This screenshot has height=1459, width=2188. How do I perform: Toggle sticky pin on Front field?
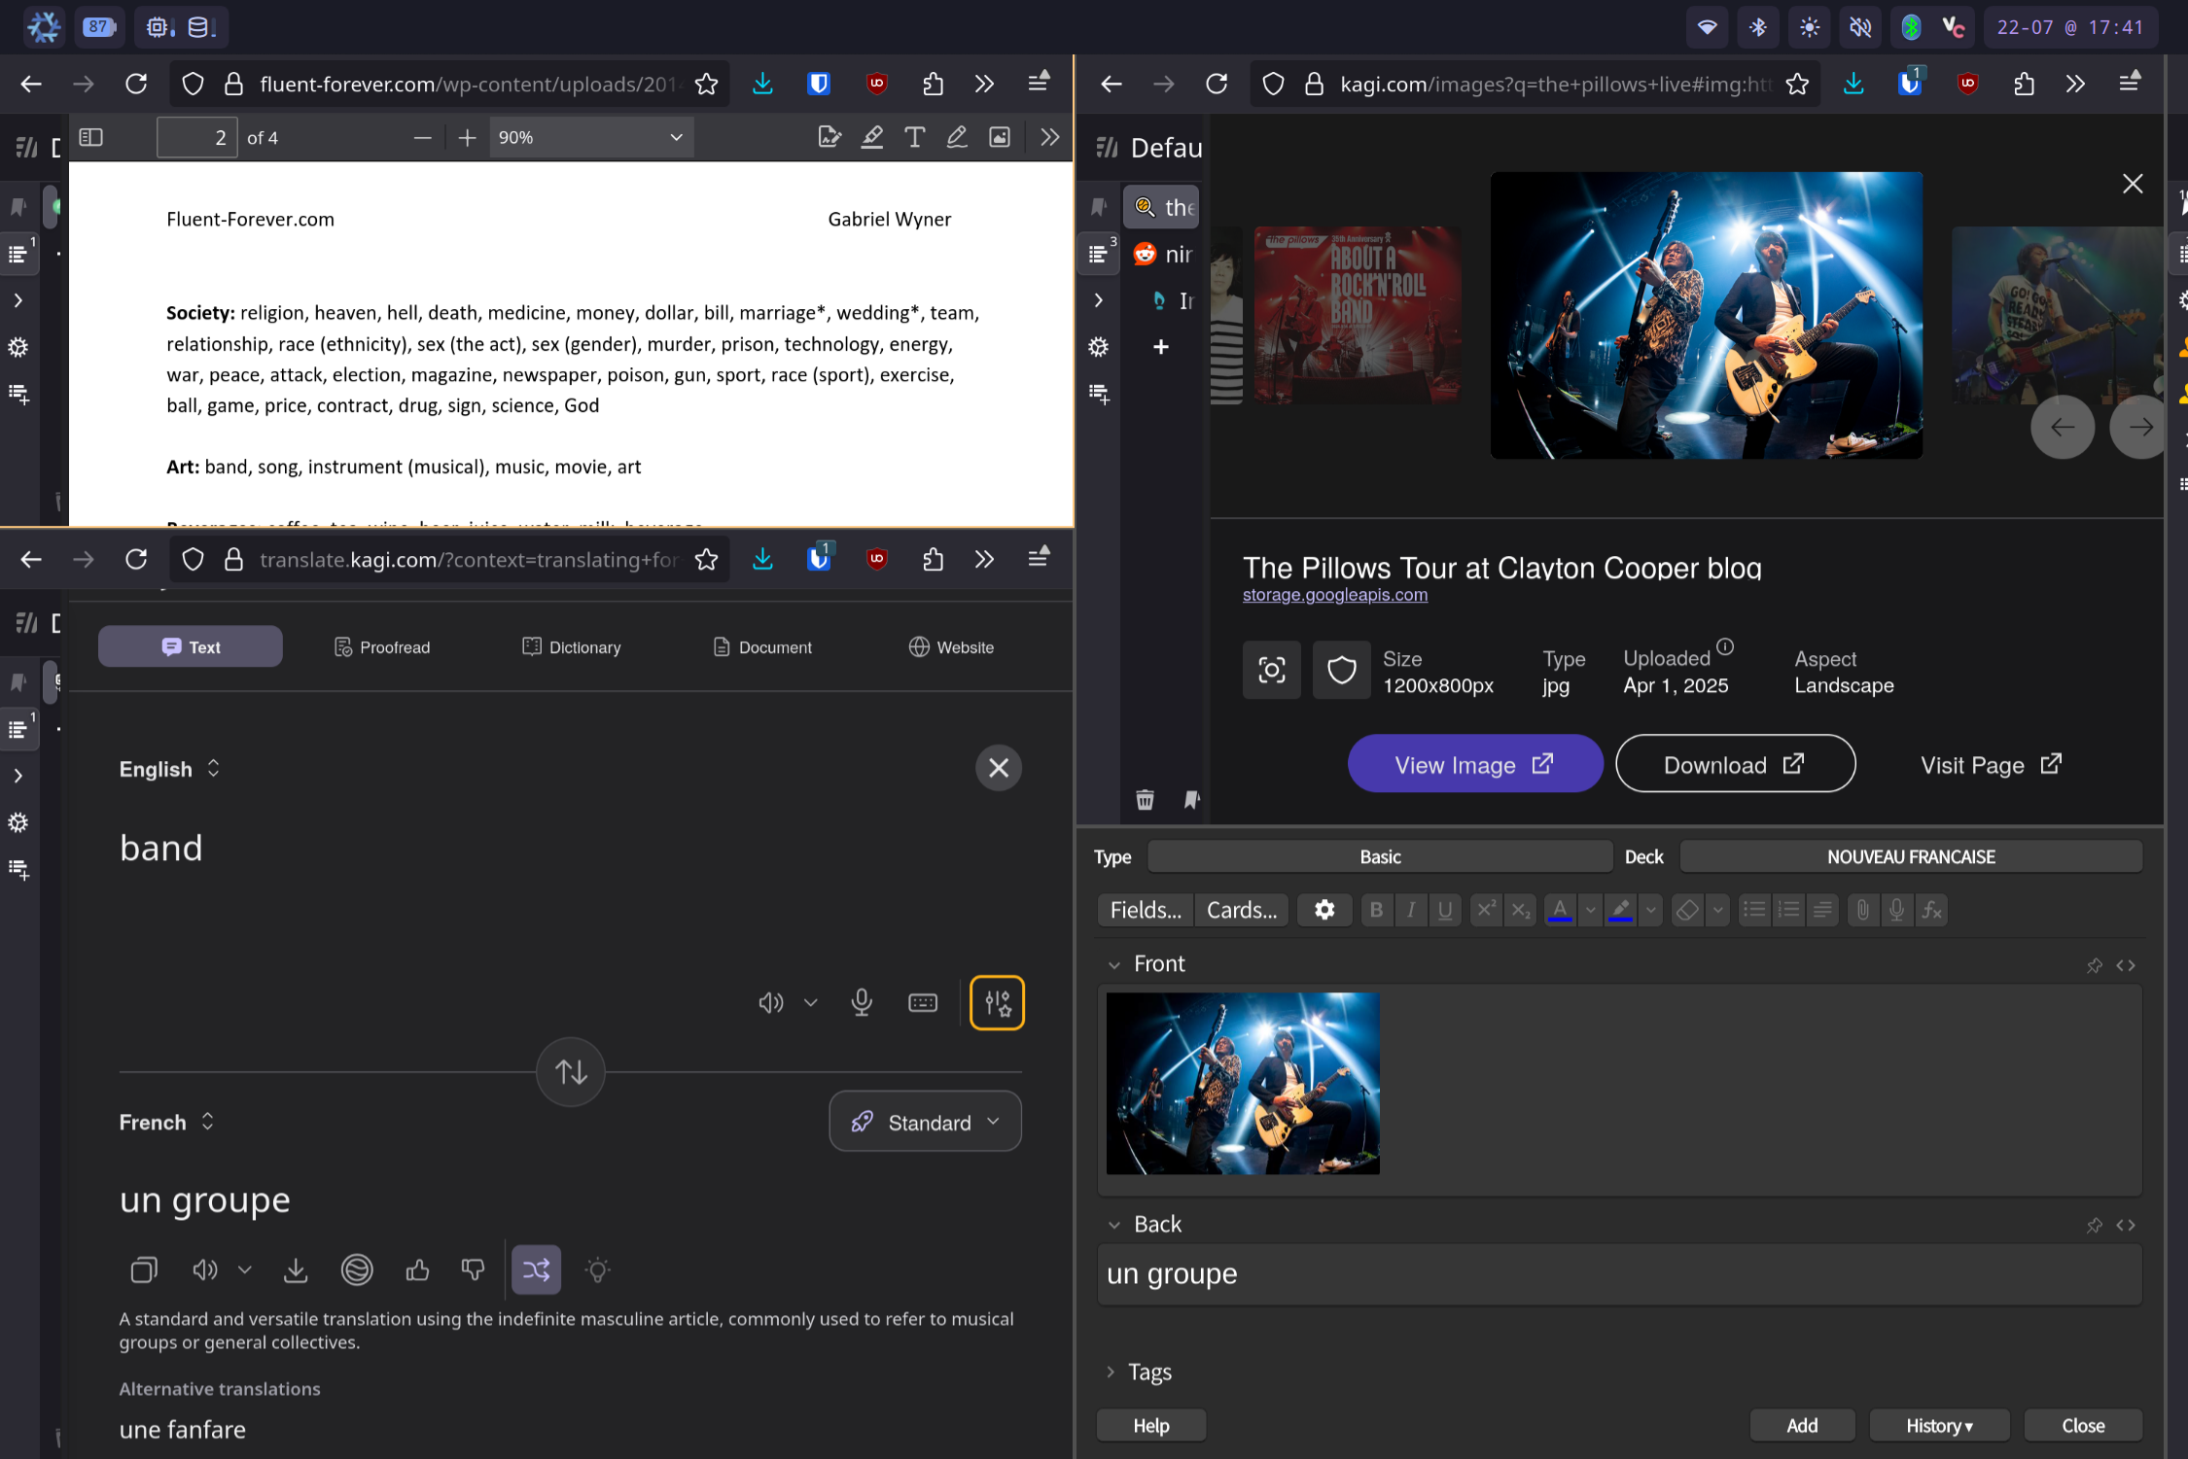pyautogui.click(x=2095, y=965)
